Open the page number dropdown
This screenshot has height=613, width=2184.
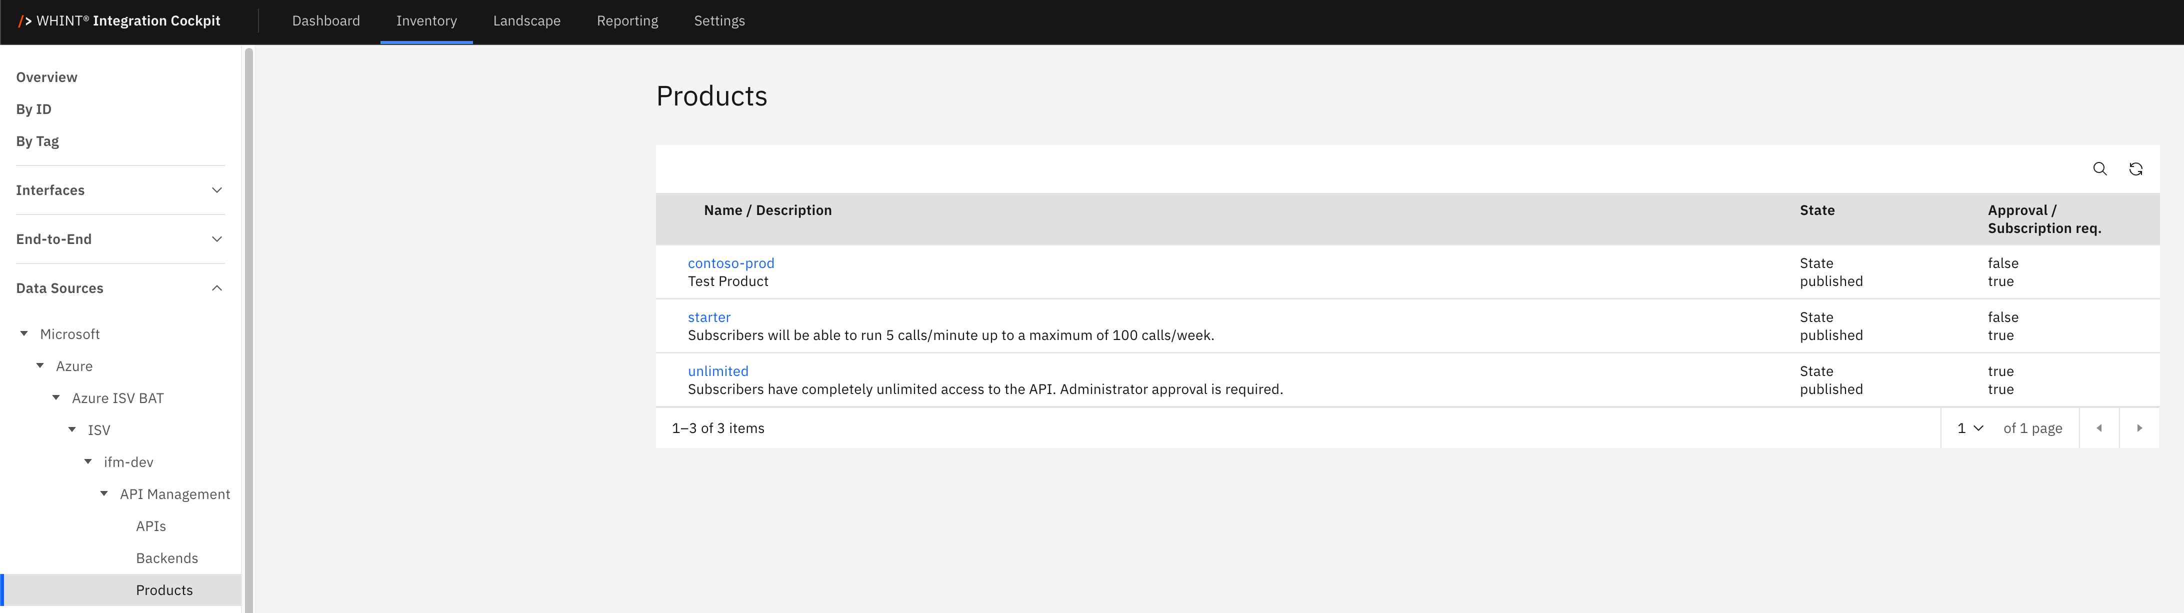[1969, 428]
